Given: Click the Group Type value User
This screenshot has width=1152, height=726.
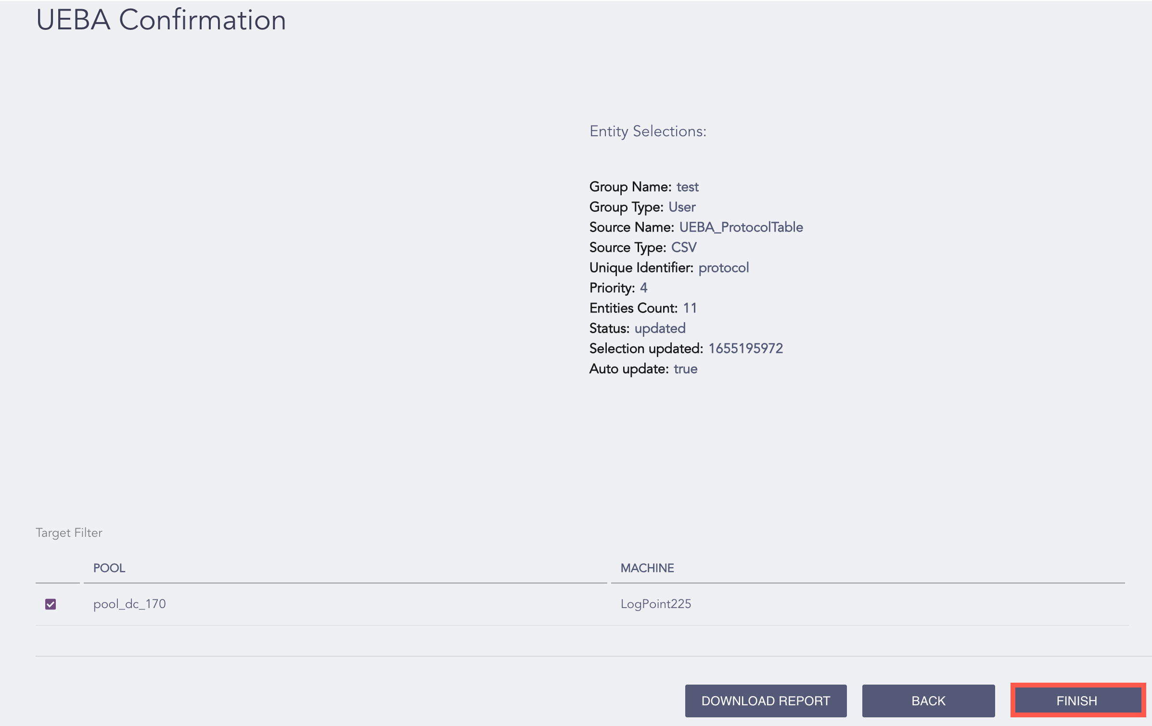Looking at the screenshot, I should pos(682,207).
